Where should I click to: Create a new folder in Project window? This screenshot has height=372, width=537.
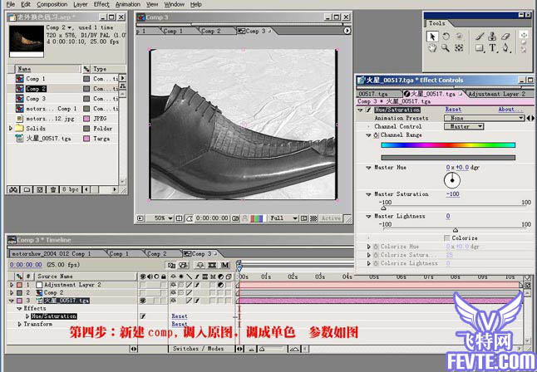pyautogui.click(x=27, y=189)
